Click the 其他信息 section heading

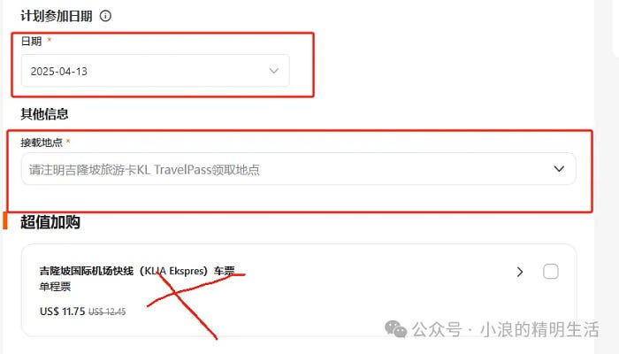[x=44, y=114]
